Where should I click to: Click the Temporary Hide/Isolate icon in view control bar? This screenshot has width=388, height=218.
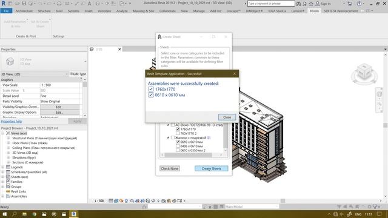tap(153, 200)
